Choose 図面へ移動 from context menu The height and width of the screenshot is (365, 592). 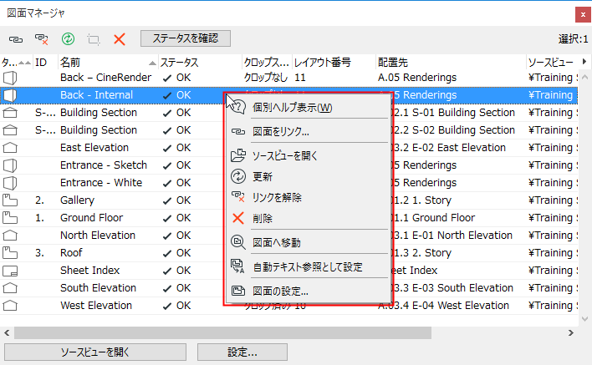[309, 242]
